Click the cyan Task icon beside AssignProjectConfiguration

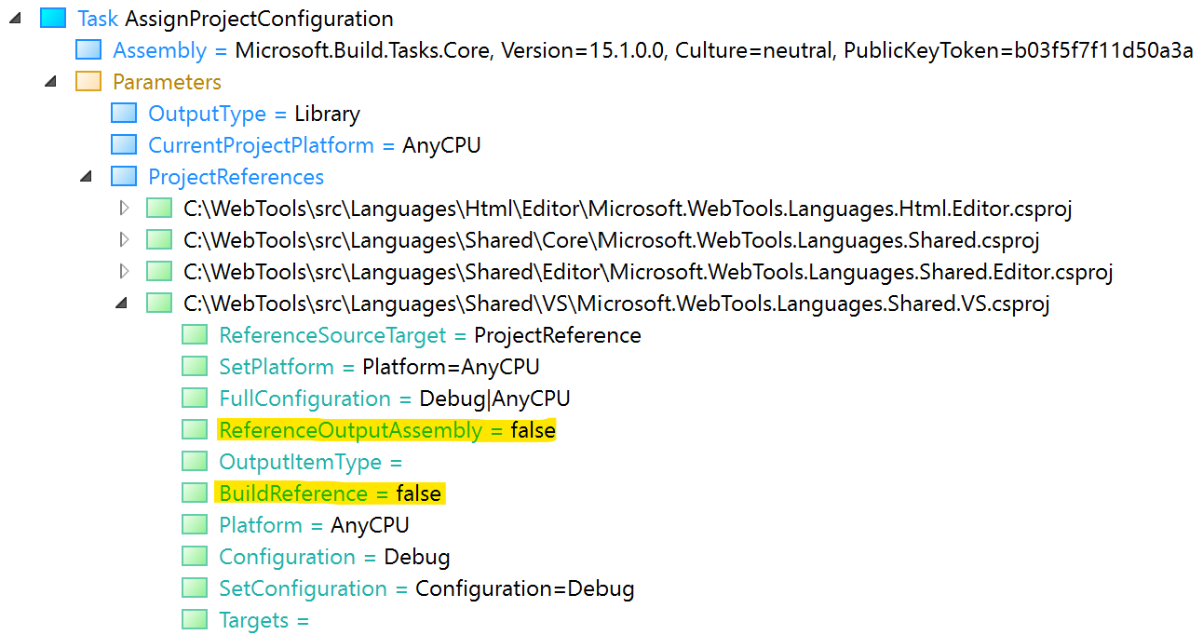(53, 19)
